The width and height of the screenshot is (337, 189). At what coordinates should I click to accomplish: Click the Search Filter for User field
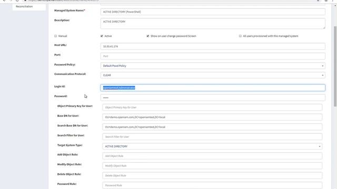[x=212, y=136]
